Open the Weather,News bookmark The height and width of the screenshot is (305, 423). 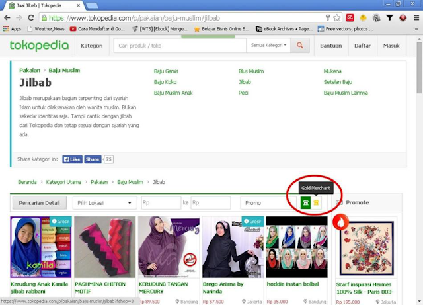coord(46,29)
